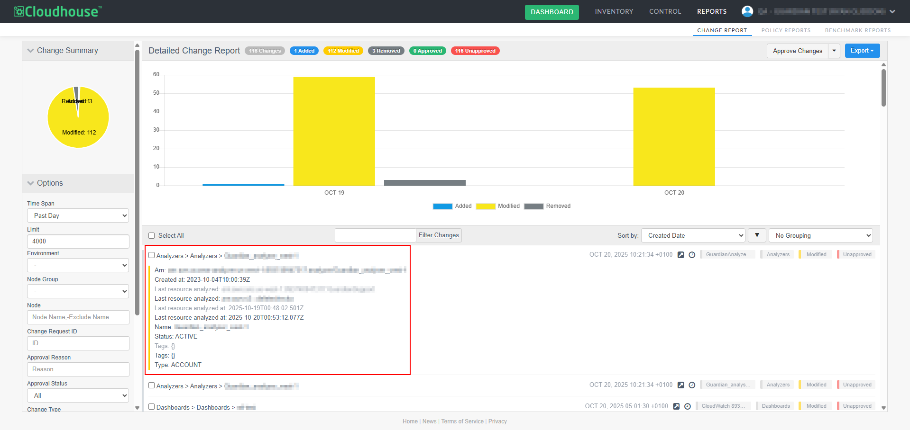The image size is (910, 430).
Task: Tick the Dashboards change checkbox
Action: coord(152,407)
